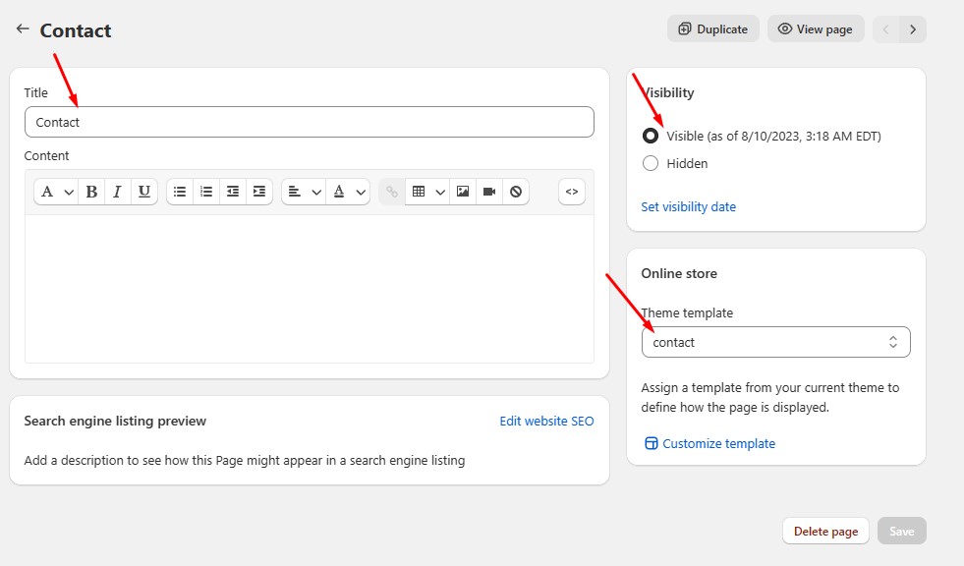The width and height of the screenshot is (964, 566).
Task: Open Set visibility date link
Action: 688,206
